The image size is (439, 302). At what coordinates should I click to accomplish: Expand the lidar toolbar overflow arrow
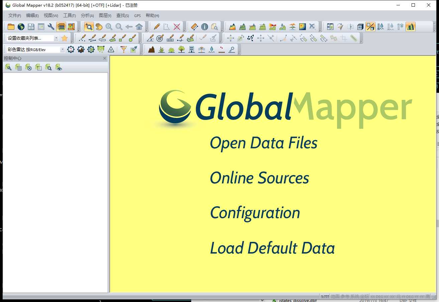pyautogui.click(x=141, y=53)
